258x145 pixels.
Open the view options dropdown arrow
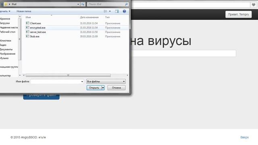point(110,11)
